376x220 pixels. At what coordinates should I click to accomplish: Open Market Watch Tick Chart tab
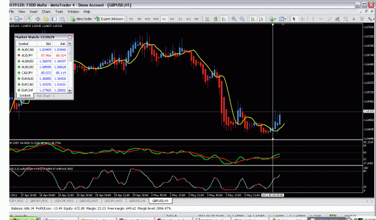coord(43,96)
